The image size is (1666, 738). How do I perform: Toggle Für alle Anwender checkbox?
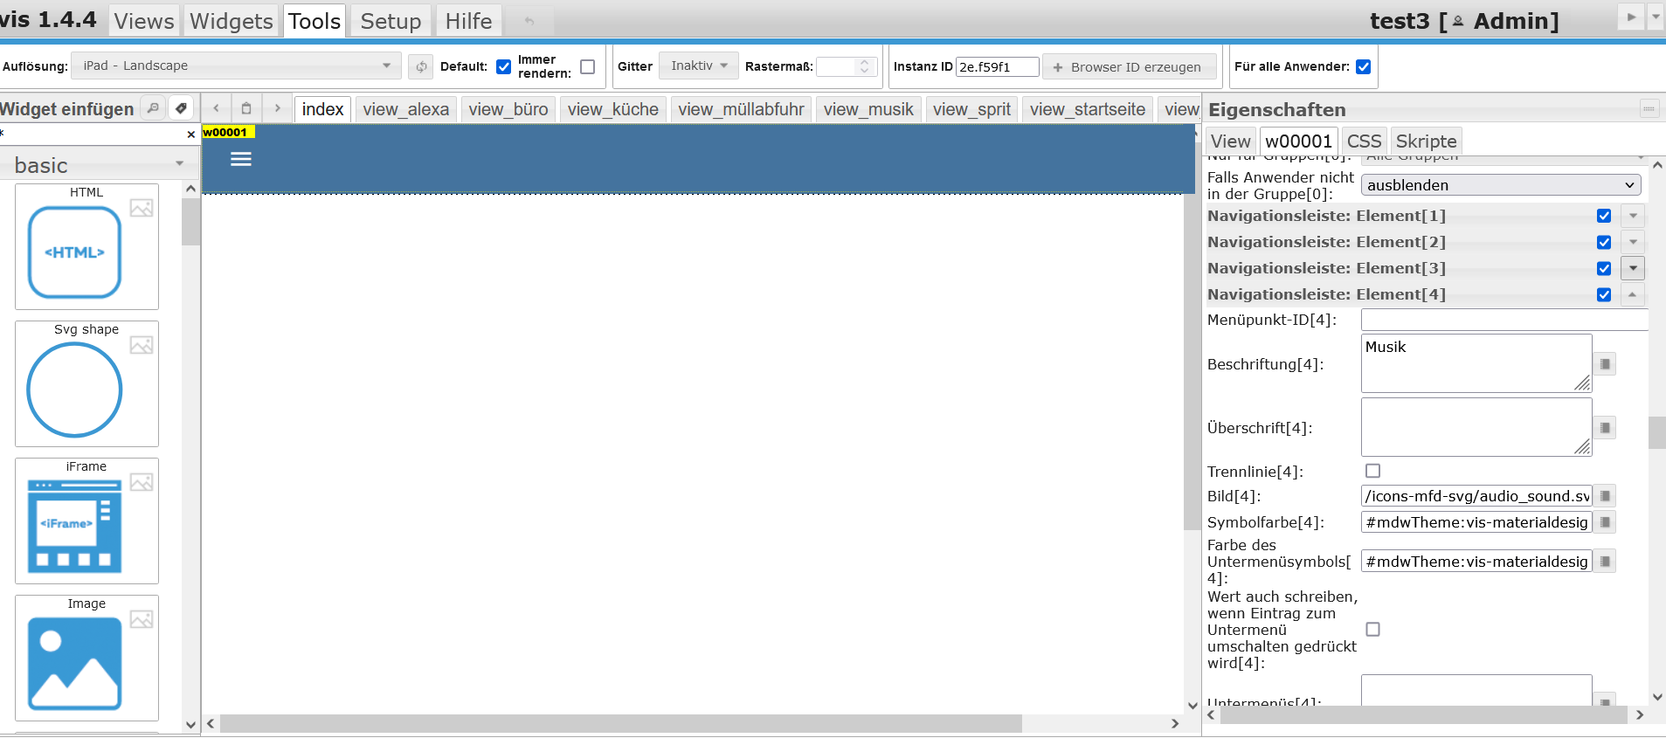click(1363, 66)
